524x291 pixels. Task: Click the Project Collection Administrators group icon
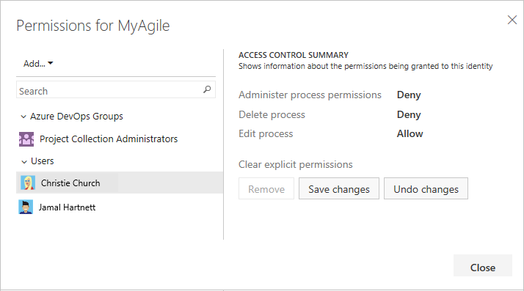click(x=26, y=139)
